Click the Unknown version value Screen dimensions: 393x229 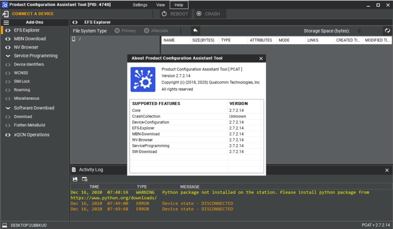pyautogui.click(x=238, y=116)
